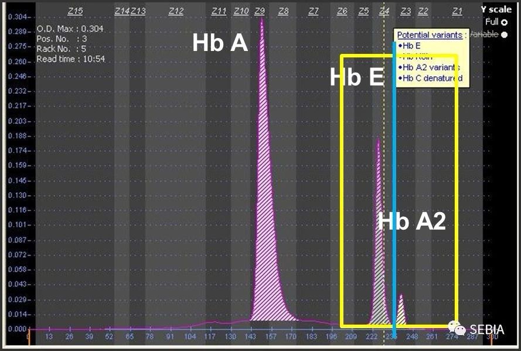Click the Z7 zone label
The height and width of the screenshot is (351, 521).
(314, 11)
